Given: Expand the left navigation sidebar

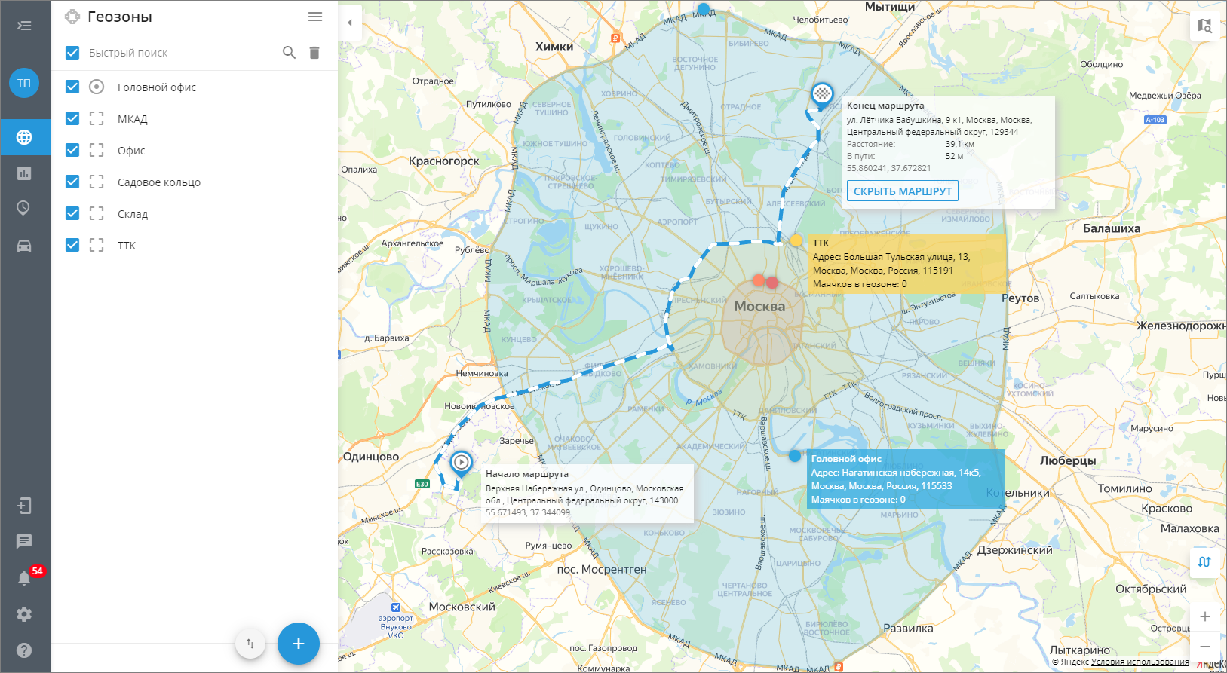Looking at the screenshot, I should click(x=24, y=26).
